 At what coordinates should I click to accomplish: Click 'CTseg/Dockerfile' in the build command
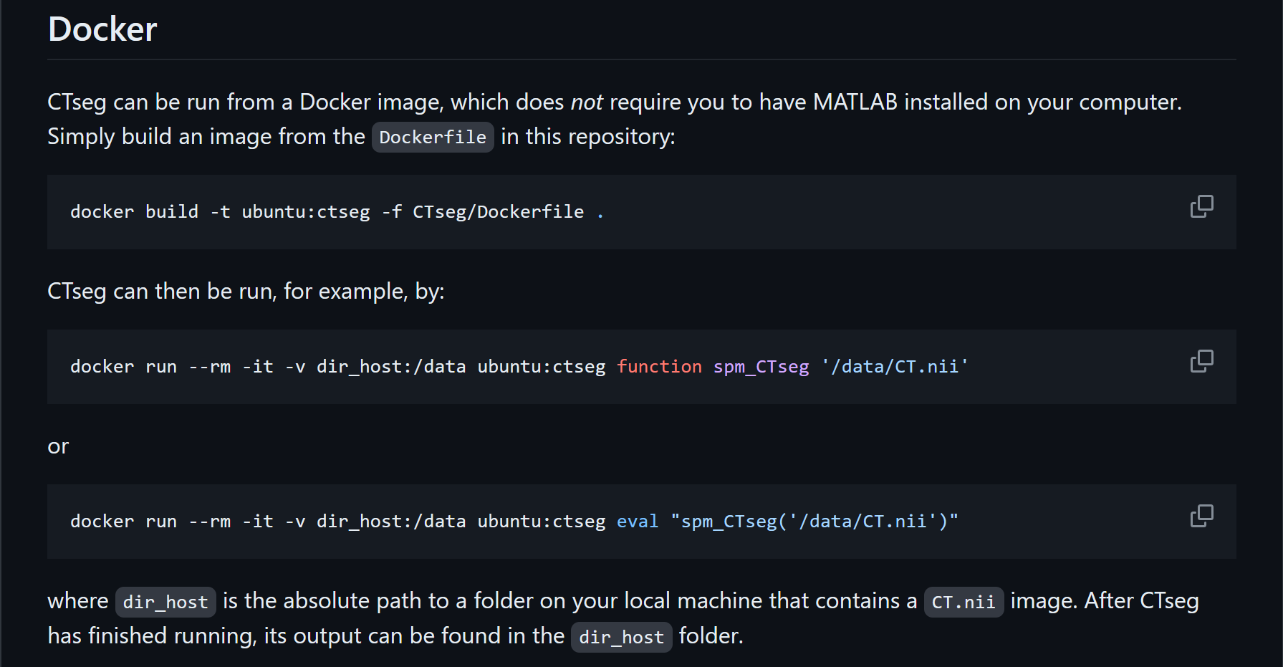[498, 212]
